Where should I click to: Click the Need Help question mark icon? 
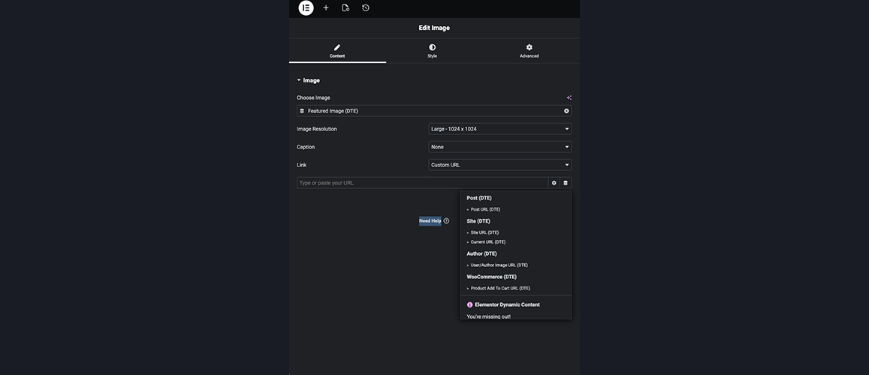point(446,221)
